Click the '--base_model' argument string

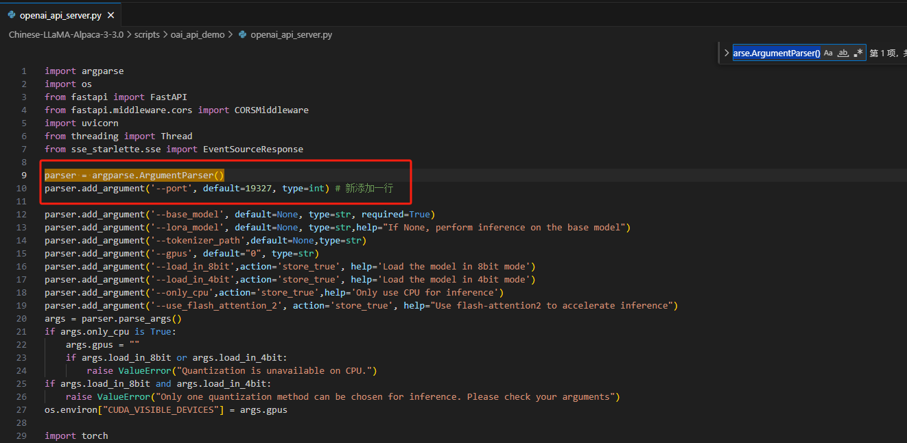pos(187,215)
